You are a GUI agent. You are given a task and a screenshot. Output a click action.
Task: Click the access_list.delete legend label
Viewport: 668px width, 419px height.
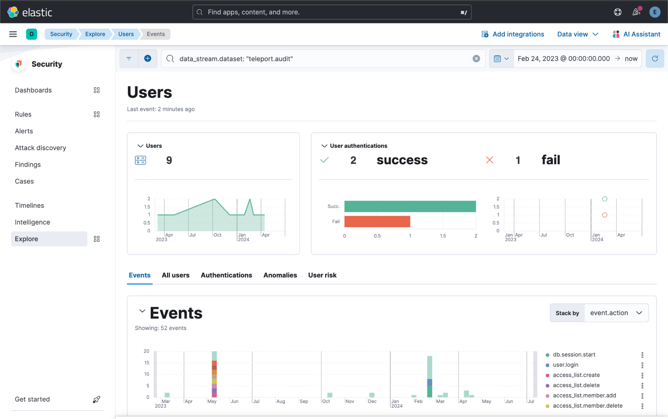[x=576, y=385]
